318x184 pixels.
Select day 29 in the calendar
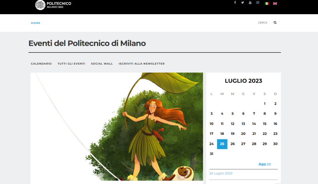coord(265,144)
